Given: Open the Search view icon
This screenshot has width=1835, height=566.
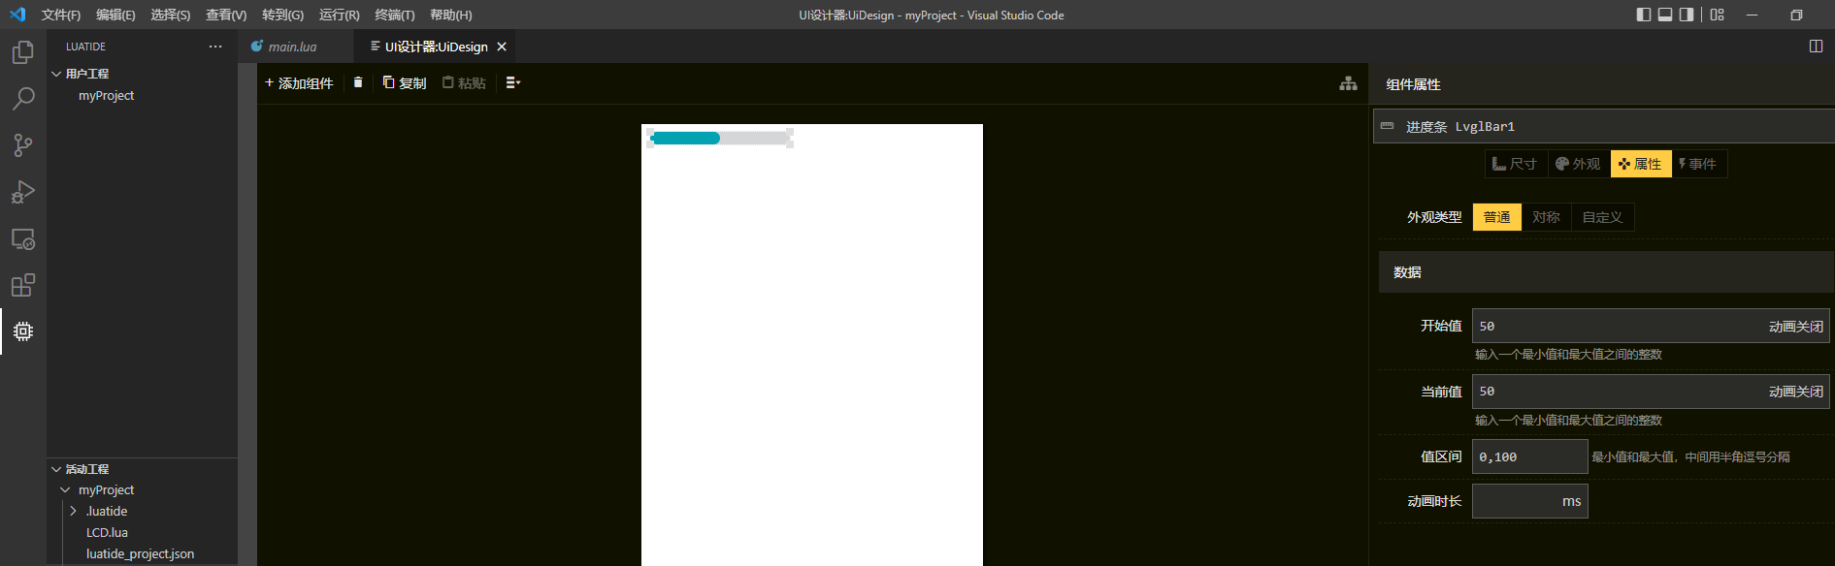Looking at the screenshot, I should click(x=23, y=99).
